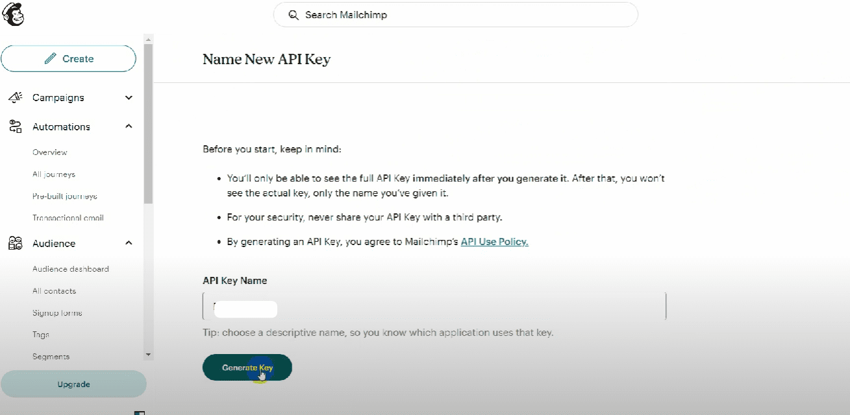Open Signup forms in sidebar
Screen dimensions: 850x415
57,313
